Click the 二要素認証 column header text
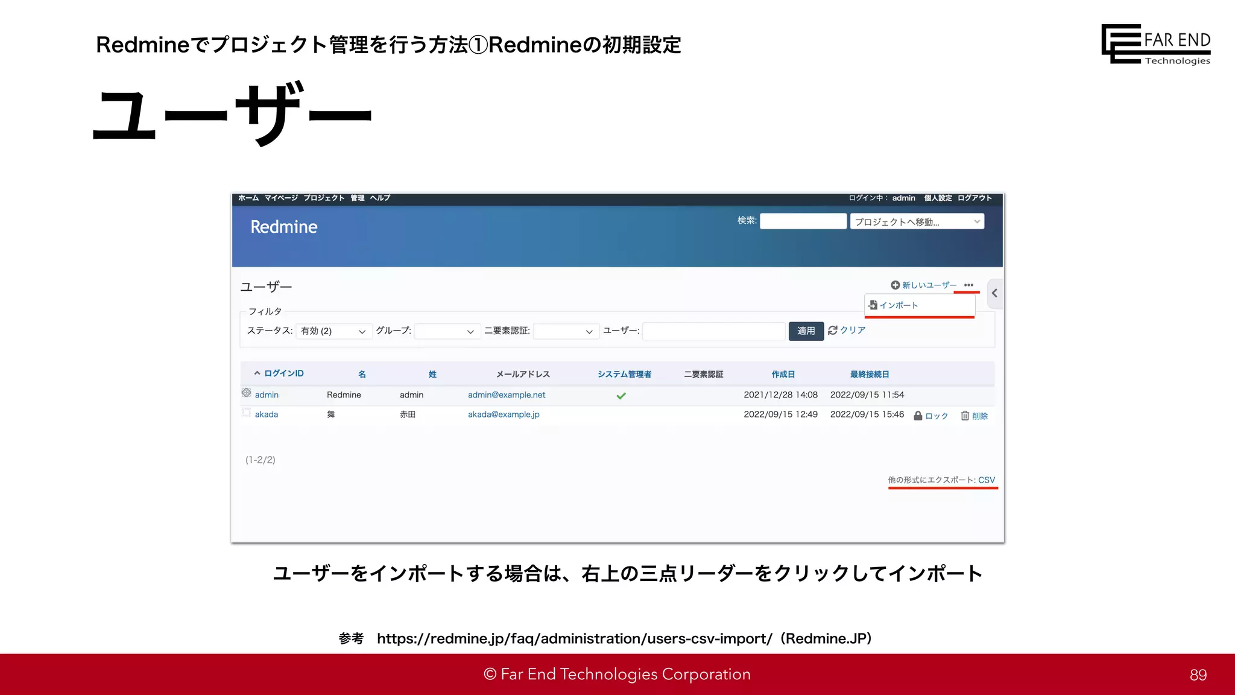Screen dimensions: 1235x695 [x=703, y=374]
